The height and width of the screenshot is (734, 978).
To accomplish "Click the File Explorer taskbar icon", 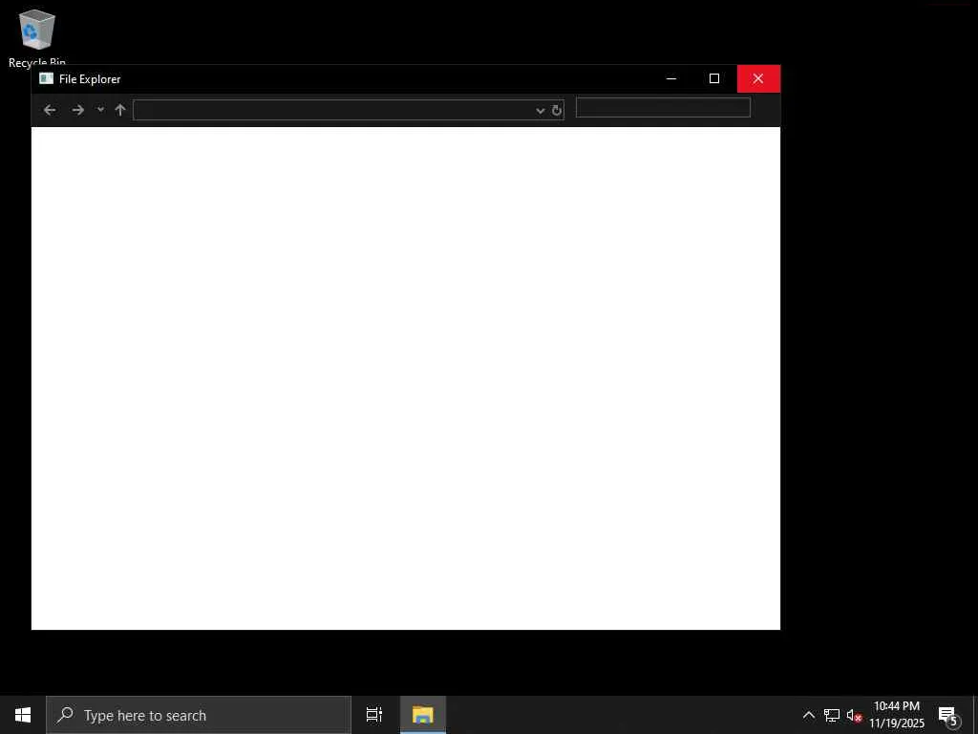I will (422, 715).
